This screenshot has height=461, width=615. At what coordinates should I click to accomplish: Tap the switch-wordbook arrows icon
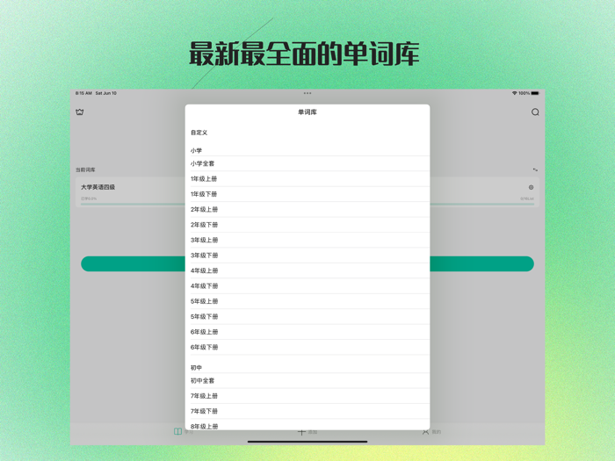(535, 169)
